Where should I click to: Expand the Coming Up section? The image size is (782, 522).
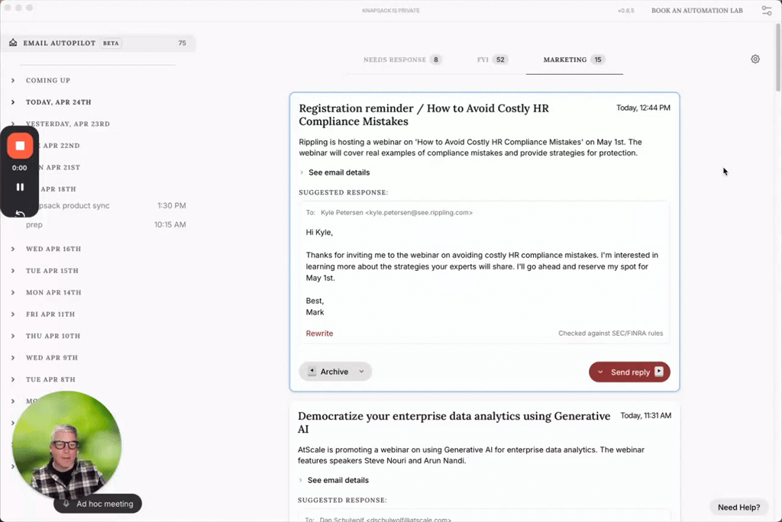tap(13, 80)
